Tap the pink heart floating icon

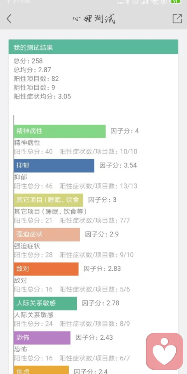(164, 351)
